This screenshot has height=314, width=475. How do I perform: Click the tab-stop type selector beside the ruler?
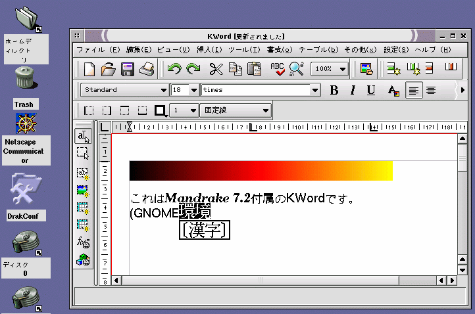[x=105, y=127]
